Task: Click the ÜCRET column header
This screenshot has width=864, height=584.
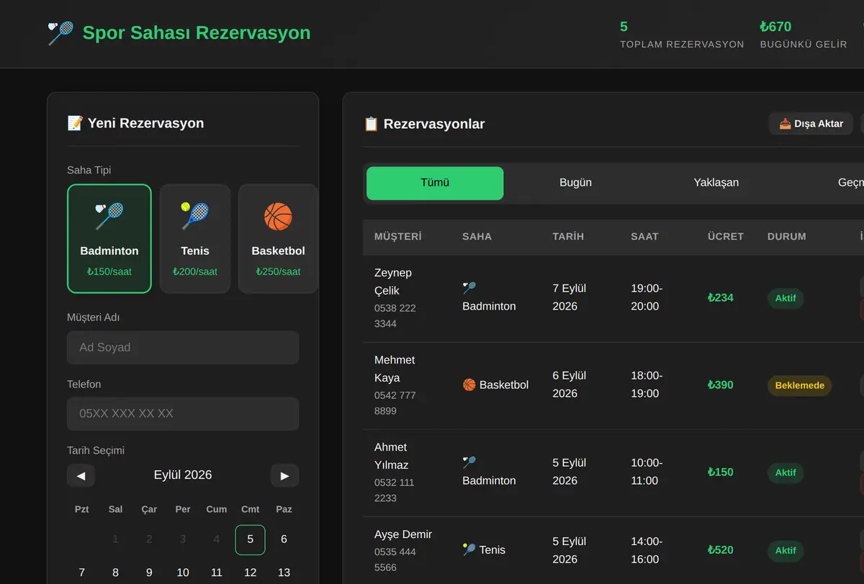Action: click(x=726, y=236)
